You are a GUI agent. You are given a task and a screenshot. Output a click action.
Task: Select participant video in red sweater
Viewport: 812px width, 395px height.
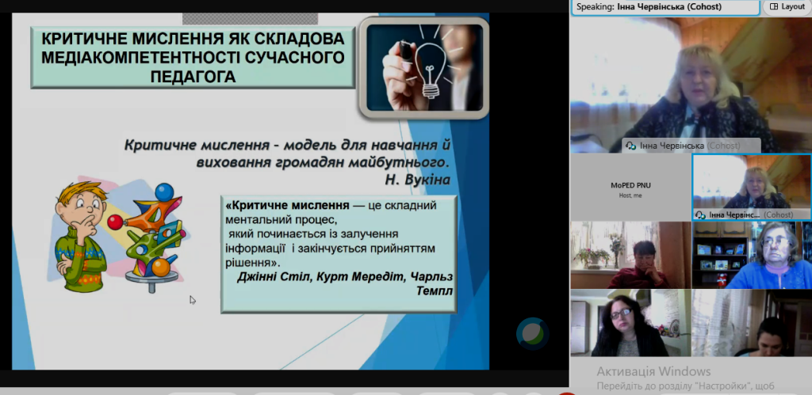pyautogui.click(x=630, y=255)
